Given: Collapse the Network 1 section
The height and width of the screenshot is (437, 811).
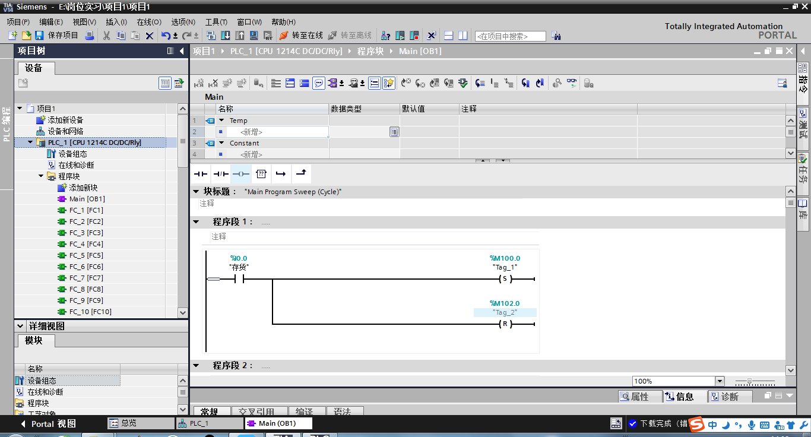Looking at the screenshot, I should pos(197,221).
